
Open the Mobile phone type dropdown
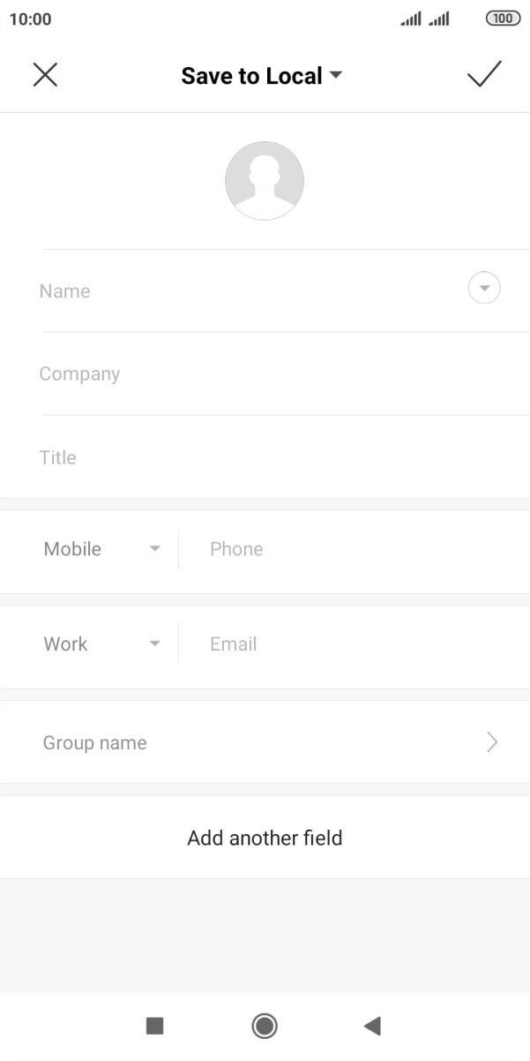[x=101, y=548]
